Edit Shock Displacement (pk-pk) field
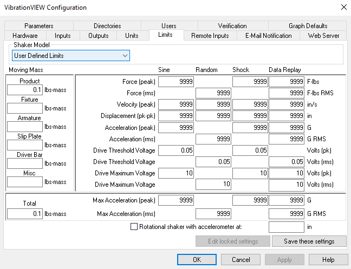Screen dimensions: 351x269 (250, 116)
